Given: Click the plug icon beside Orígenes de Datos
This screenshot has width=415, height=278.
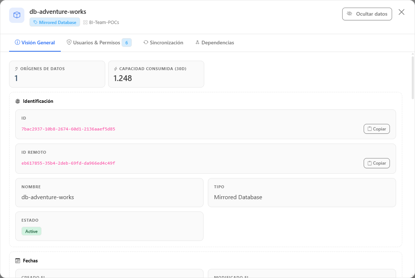Looking at the screenshot, I should click(x=17, y=69).
